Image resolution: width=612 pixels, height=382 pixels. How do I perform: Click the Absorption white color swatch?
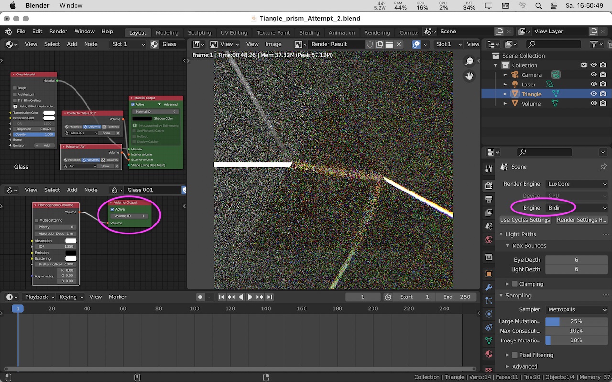pos(71,241)
